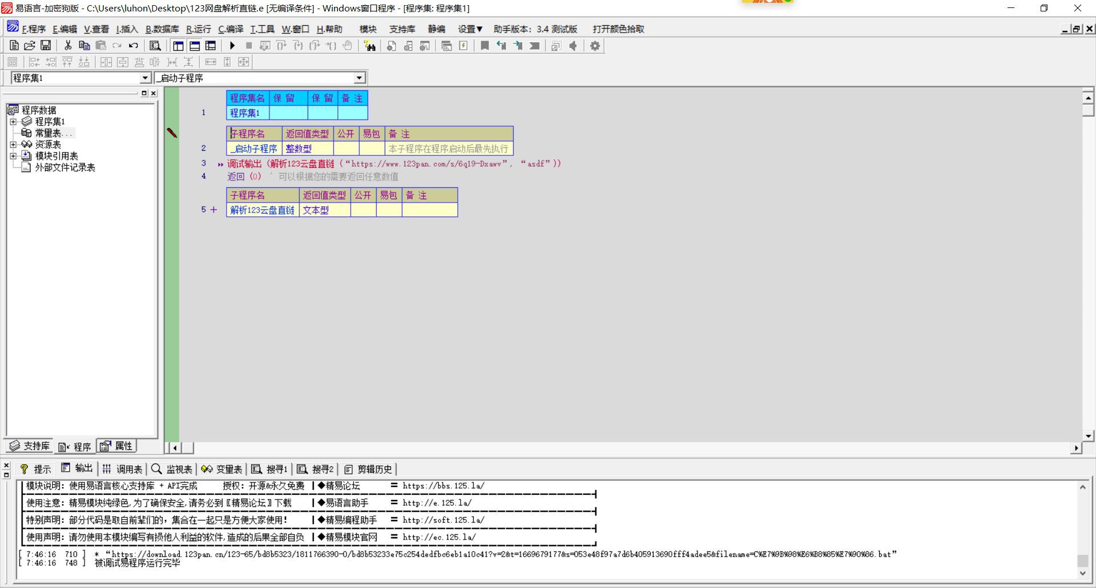Toggle the bottom status panel layout icon

click(195, 46)
